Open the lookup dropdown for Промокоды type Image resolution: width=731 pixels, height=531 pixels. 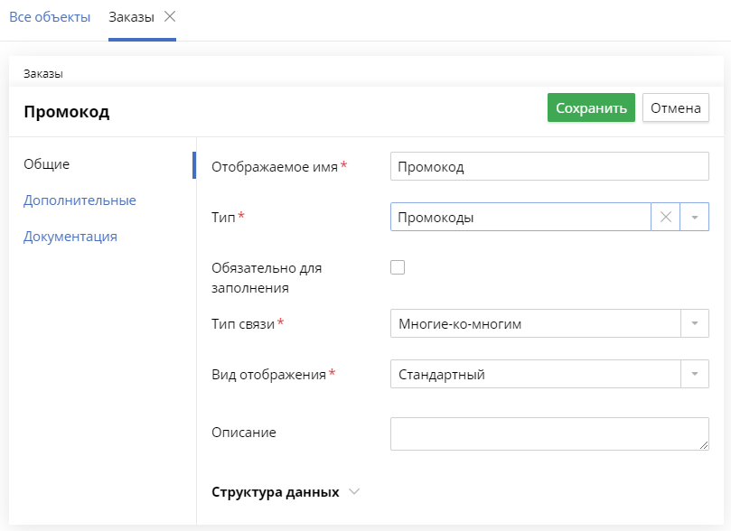693,217
